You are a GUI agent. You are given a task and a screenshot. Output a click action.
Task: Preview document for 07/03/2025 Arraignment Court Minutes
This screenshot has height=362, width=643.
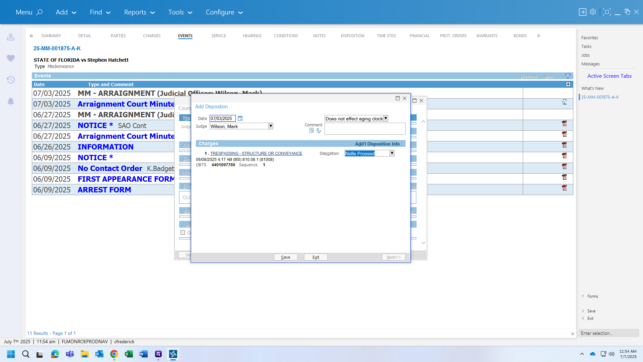(564, 102)
